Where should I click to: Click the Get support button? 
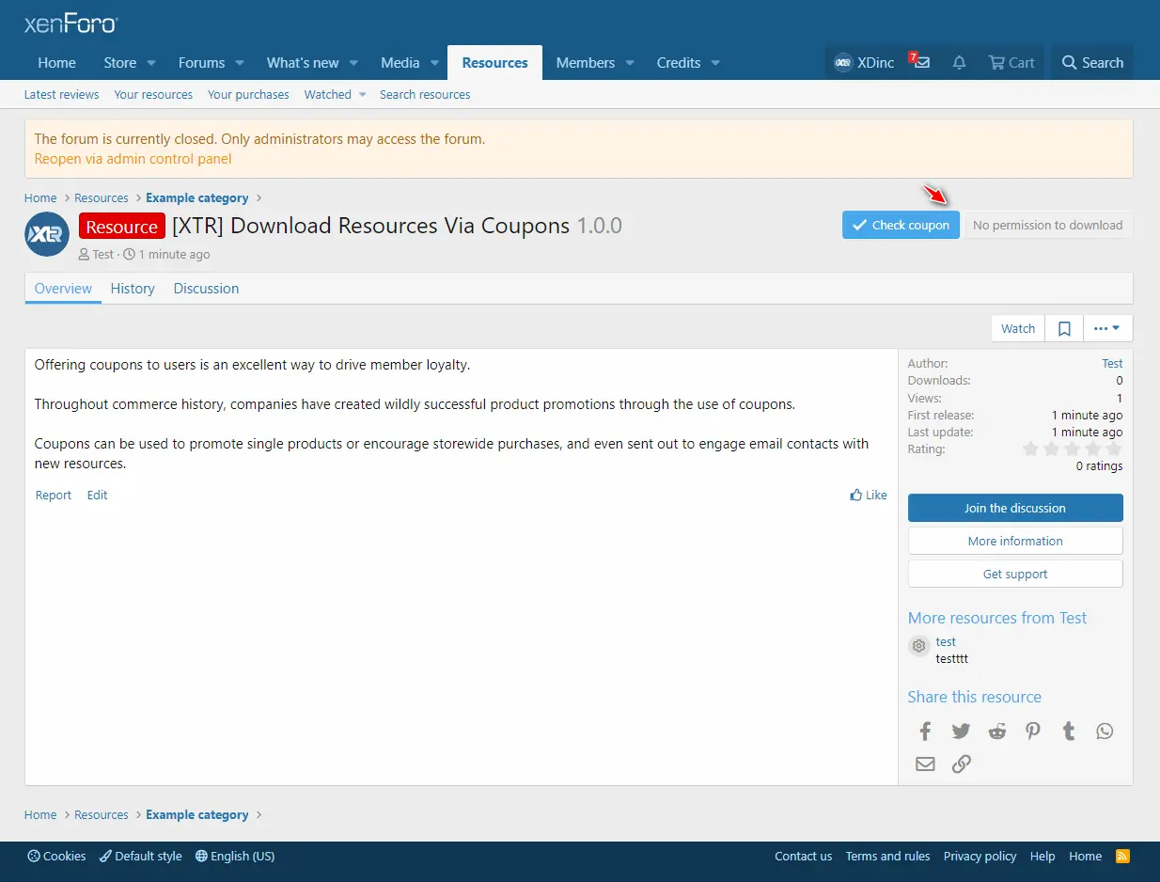click(1015, 574)
